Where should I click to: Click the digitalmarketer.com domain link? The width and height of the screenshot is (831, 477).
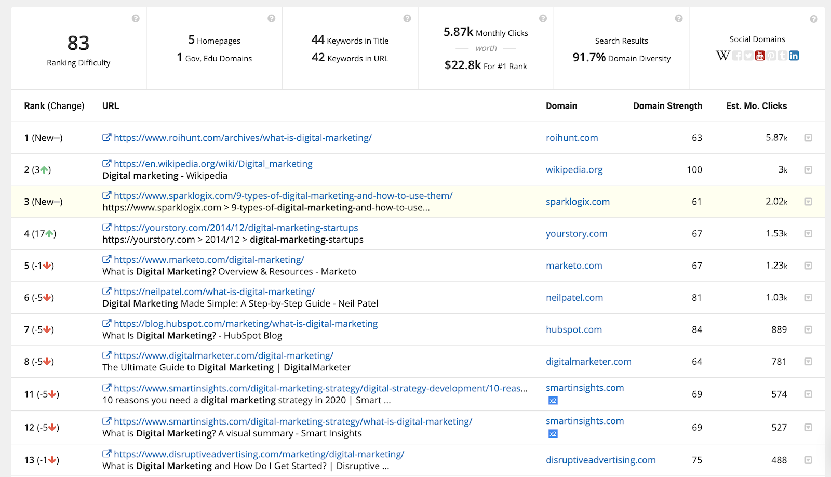coord(588,362)
